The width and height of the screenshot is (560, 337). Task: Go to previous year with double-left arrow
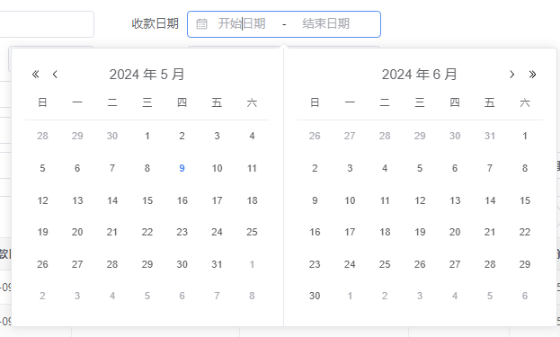pos(35,75)
